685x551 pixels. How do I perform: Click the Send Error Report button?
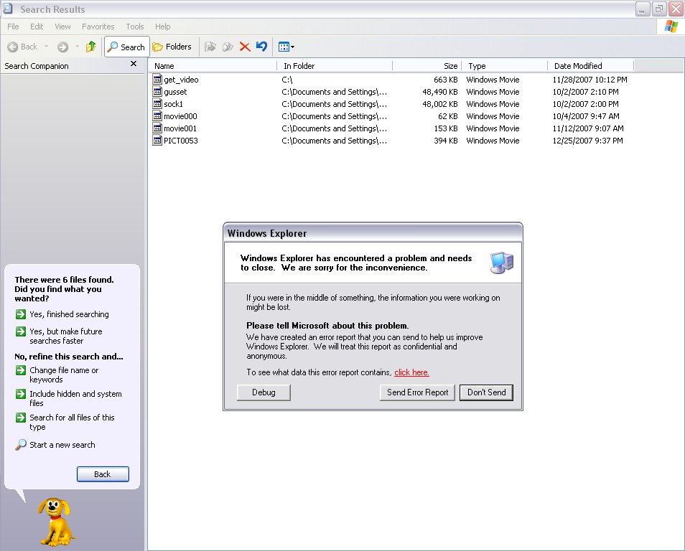pyautogui.click(x=417, y=392)
